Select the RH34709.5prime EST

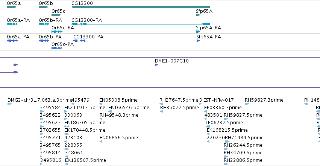[226, 157]
